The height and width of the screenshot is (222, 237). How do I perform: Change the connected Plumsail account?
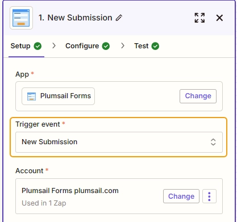[x=181, y=196]
